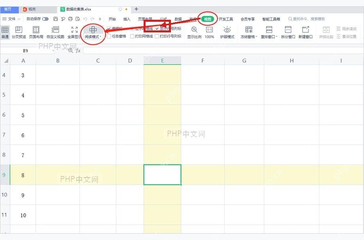Click the 查找命令 search box
This screenshot has height=240, width=364.
click(x=306, y=19)
